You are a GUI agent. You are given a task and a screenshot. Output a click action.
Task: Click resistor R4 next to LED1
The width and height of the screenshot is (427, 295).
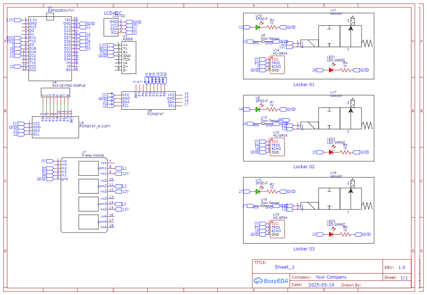click(x=345, y=70)
